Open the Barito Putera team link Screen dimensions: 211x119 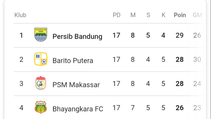[x=73, y=61]
